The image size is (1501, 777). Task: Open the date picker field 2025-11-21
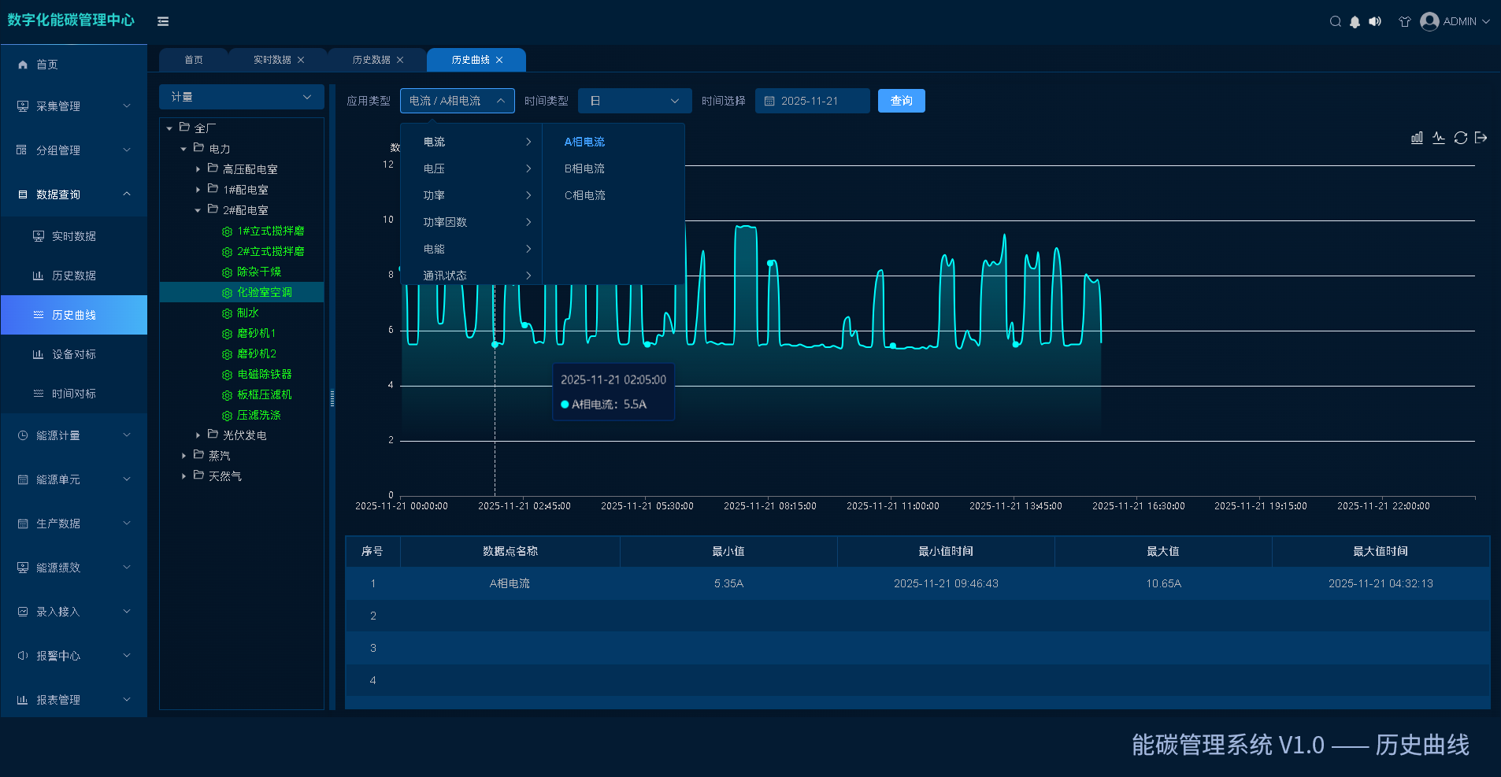click(813, 101)
